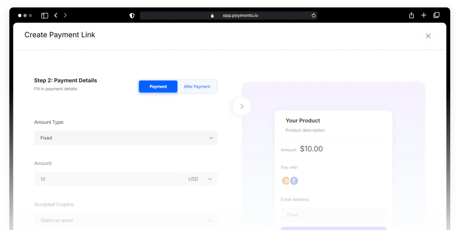
Task: Click the privacy shield icon
Action: point(132,15)
